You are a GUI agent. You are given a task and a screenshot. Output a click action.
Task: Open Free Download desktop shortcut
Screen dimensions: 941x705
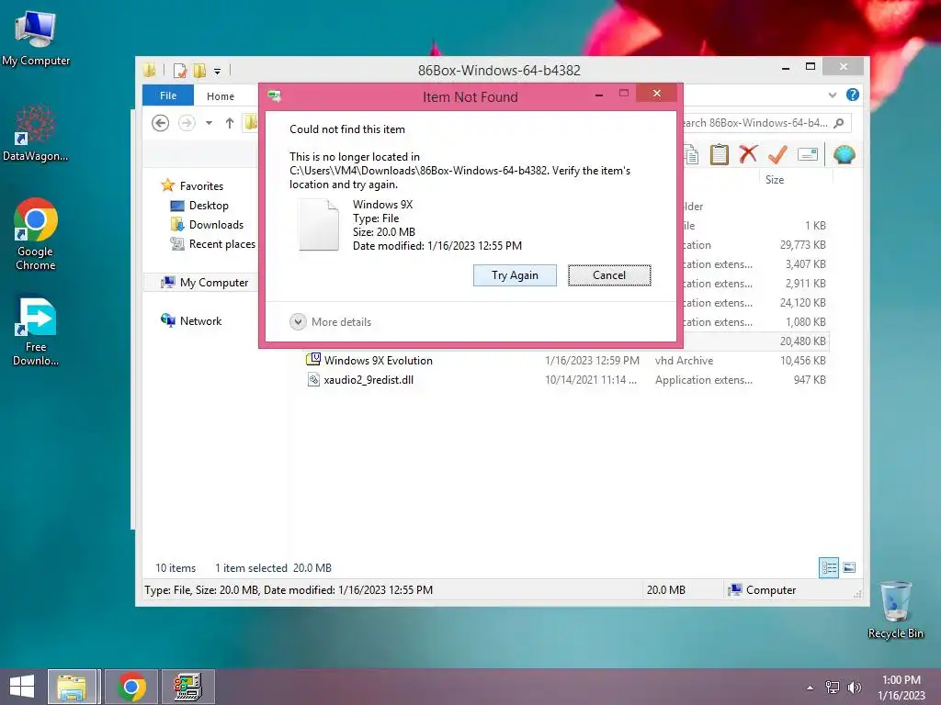point(36,330)
